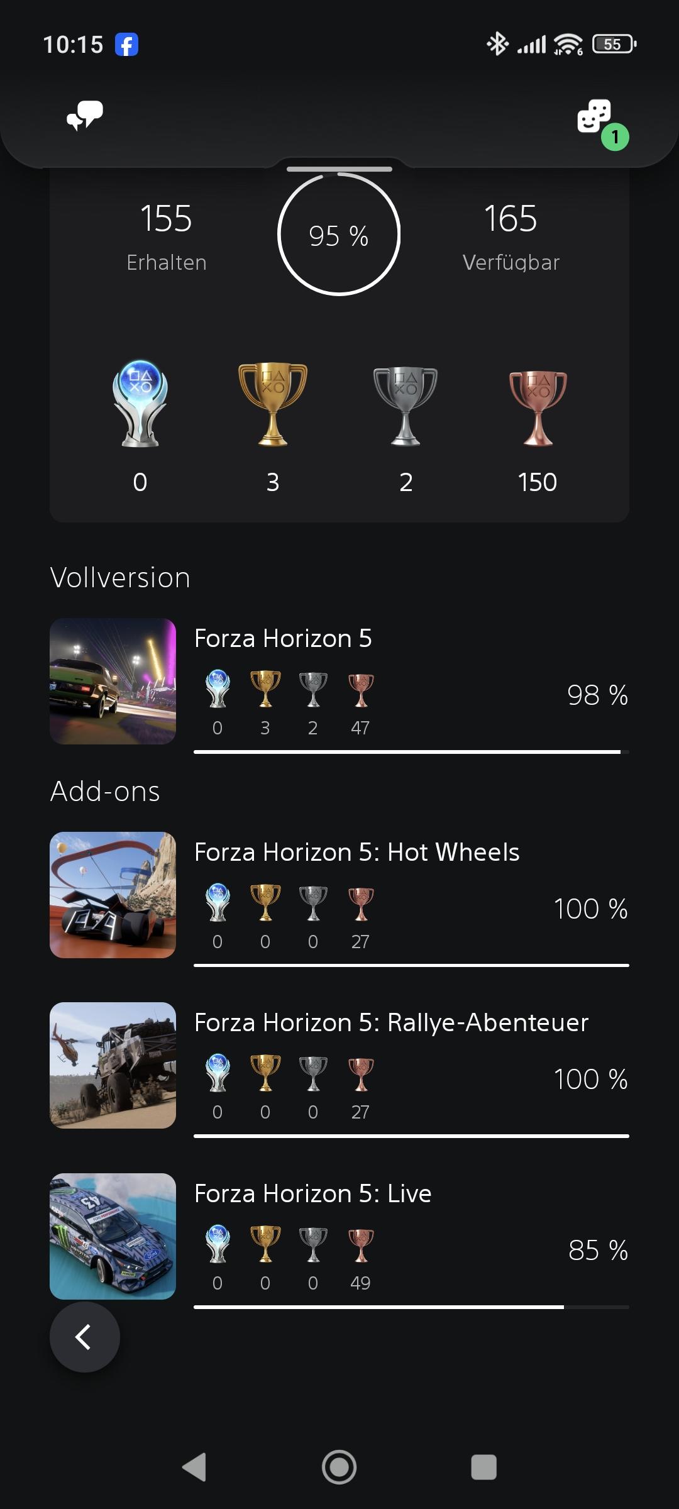The height and width of the screenshot is (1509, 679).
Task: Tap the large bronze trophy icon
Action: [x=538, y=407]
